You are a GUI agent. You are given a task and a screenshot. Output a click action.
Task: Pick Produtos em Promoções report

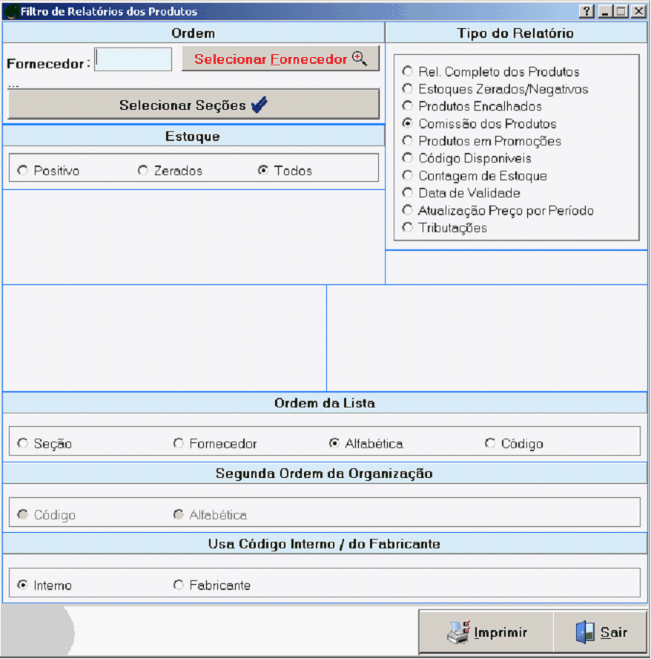click(x=407, y=141)
